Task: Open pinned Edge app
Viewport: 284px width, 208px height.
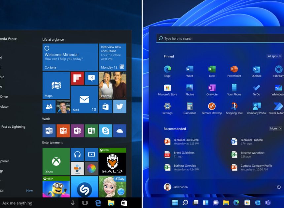Action: click(x=167, y=71)
